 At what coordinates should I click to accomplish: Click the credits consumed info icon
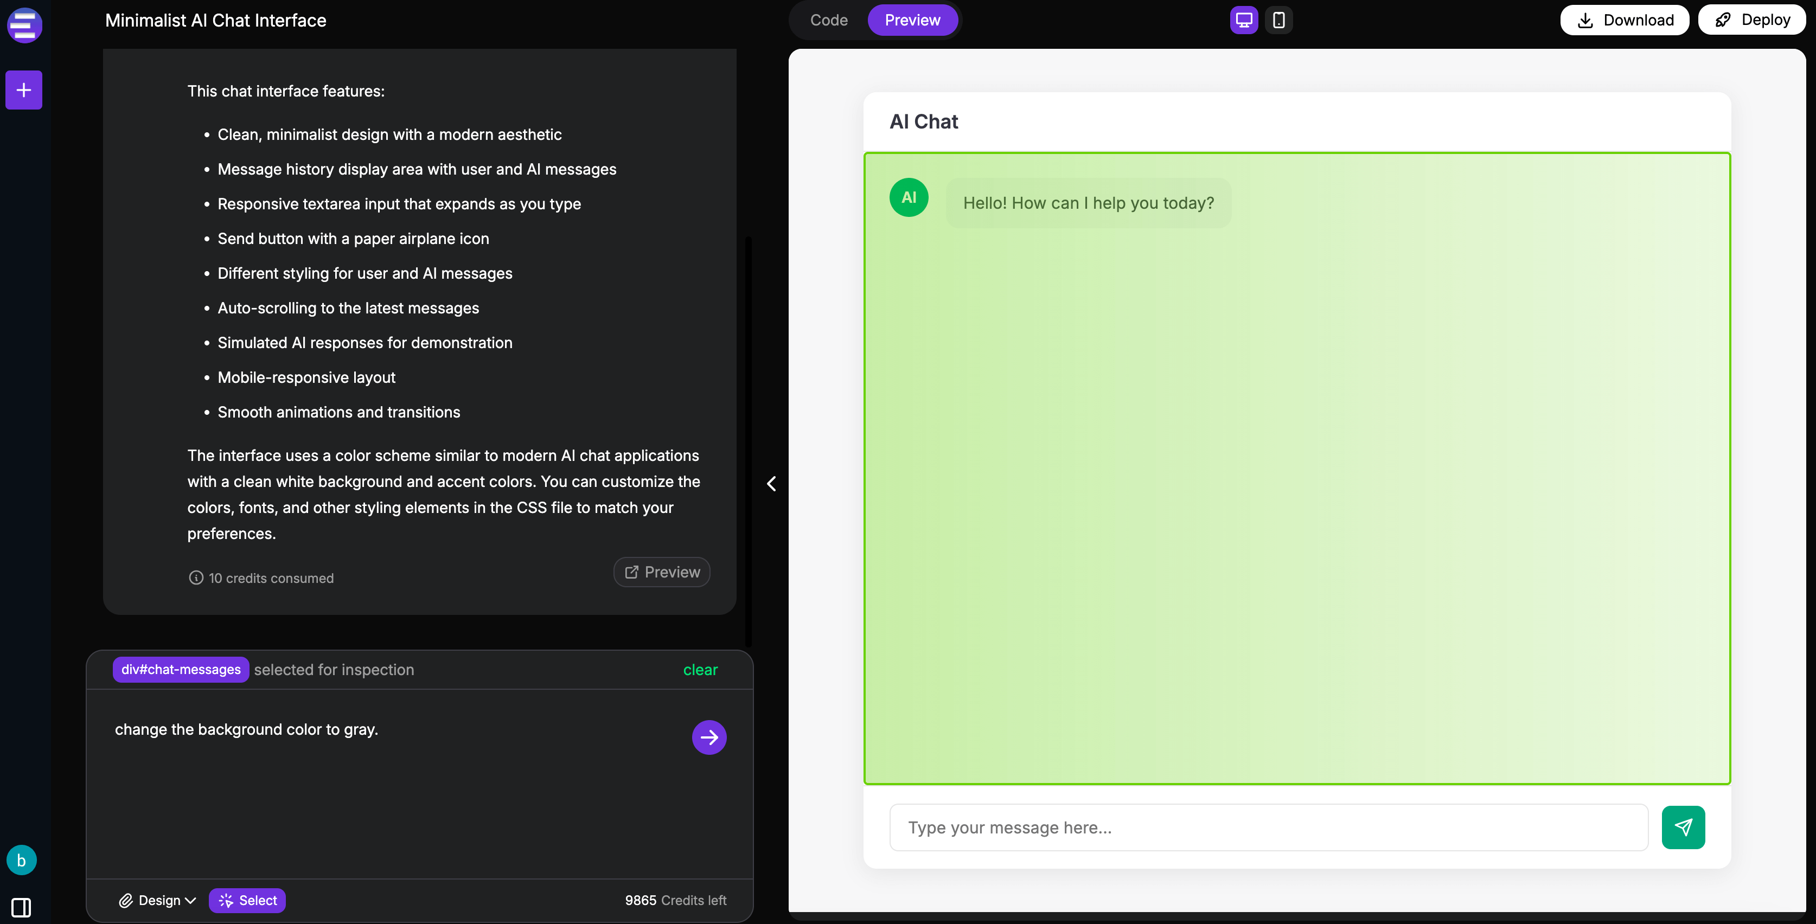point(196,578)
